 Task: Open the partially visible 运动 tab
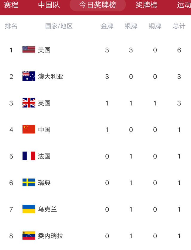(184, 5)
